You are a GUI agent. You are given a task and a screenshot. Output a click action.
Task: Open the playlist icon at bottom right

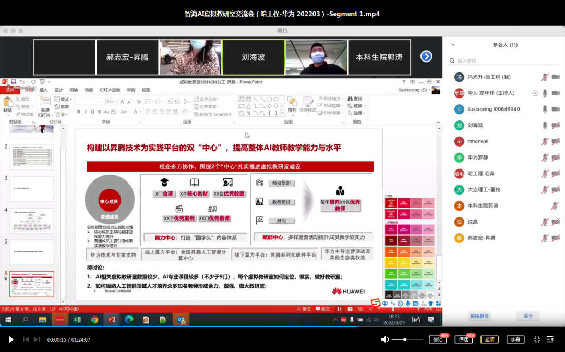tap(550, 339)
